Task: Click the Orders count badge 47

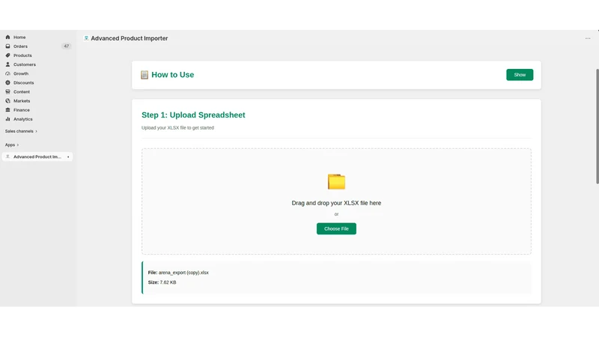Action: [67, 46]
